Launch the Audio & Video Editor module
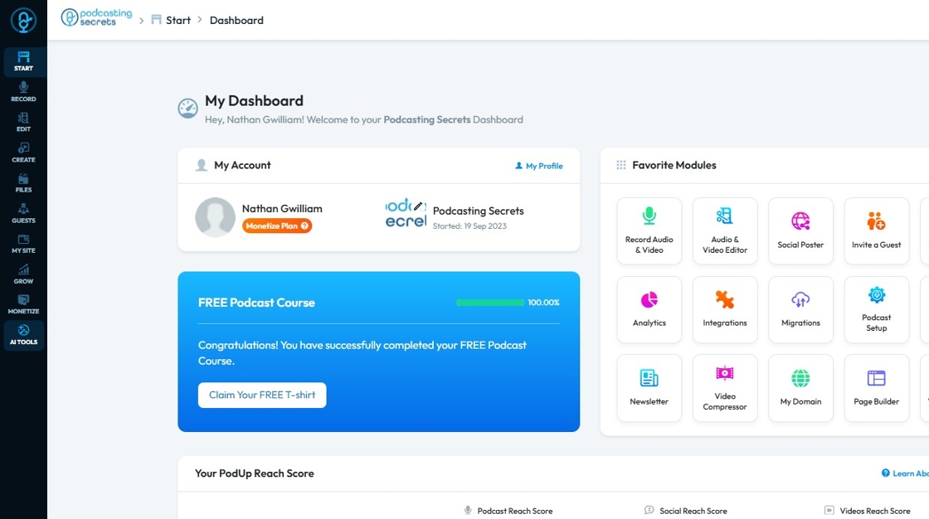Image resolution: width=929 pixels, height=519 pixels. [725, 231]
